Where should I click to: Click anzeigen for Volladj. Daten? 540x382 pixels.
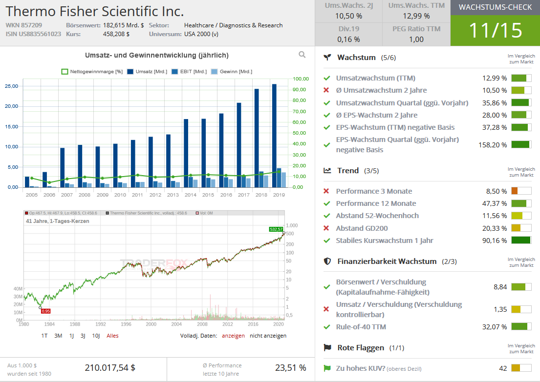click(233, 336)
